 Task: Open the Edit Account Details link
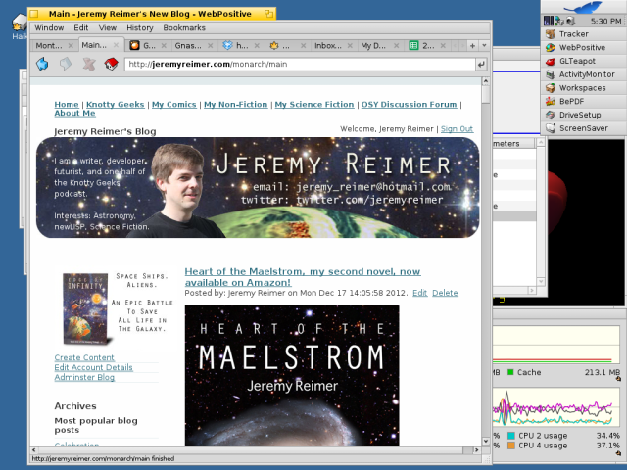pos(94,367)
